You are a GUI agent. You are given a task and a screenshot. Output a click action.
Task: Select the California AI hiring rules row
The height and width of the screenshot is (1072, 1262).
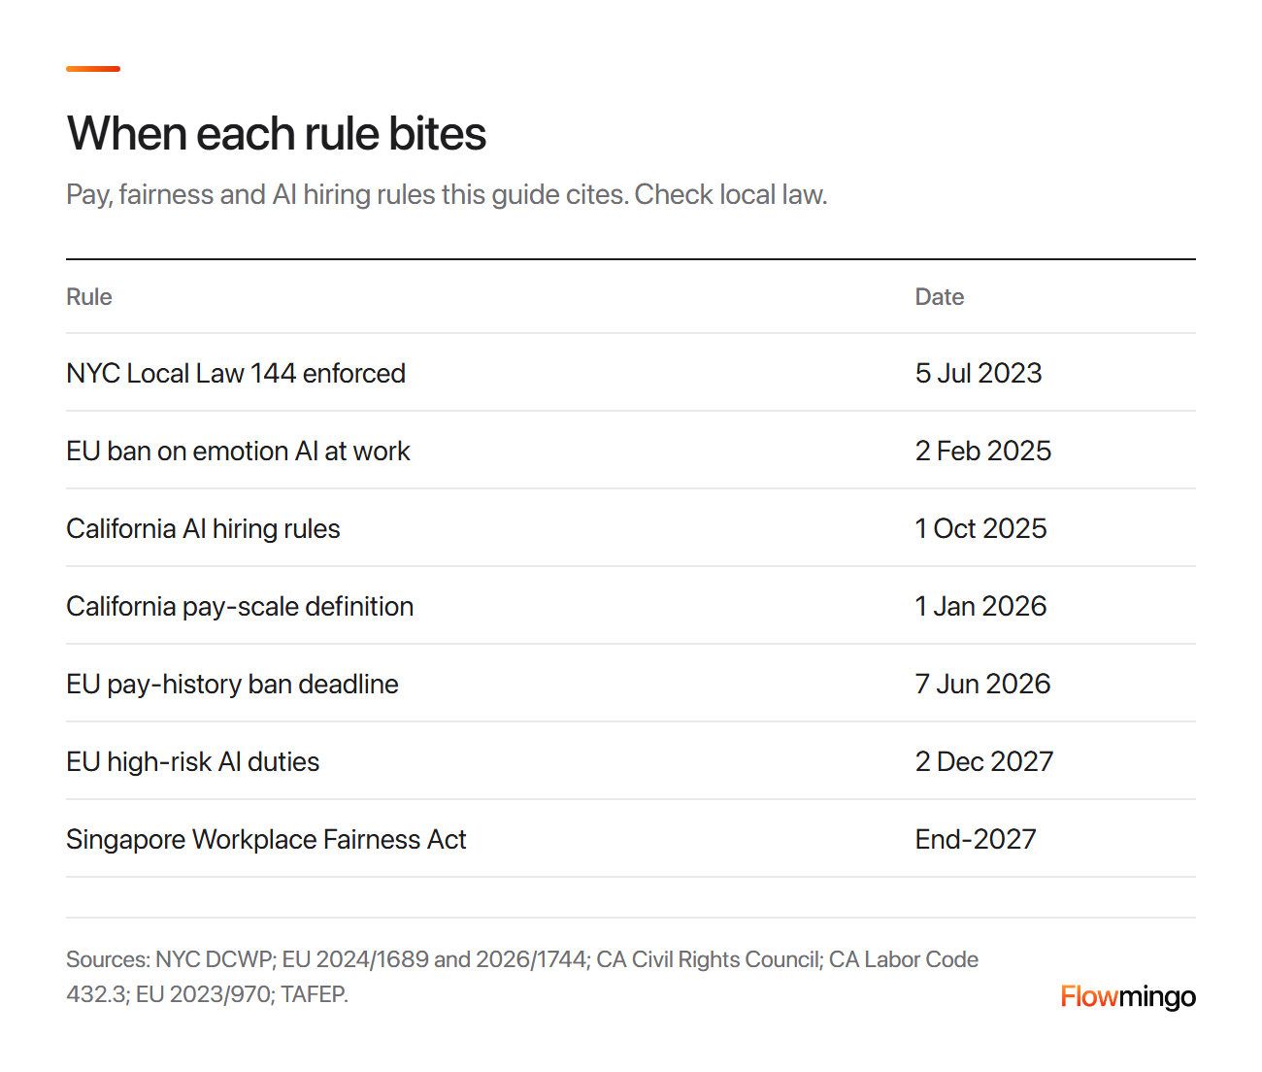click(631, 528)
